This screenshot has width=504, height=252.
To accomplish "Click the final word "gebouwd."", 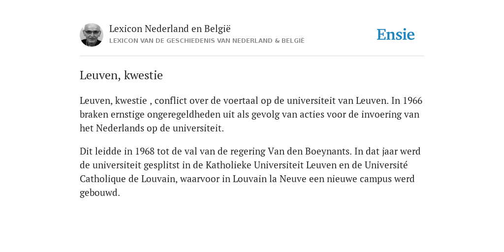I will pos(99,193).
